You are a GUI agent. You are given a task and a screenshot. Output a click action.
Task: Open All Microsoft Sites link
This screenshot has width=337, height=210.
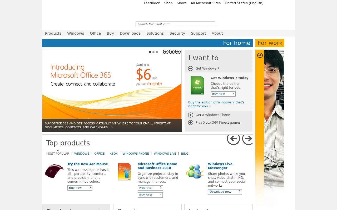point(206,3)
